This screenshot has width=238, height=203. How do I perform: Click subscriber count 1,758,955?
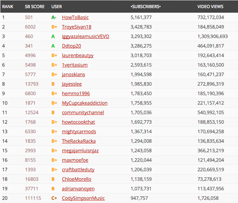(141, 103)
